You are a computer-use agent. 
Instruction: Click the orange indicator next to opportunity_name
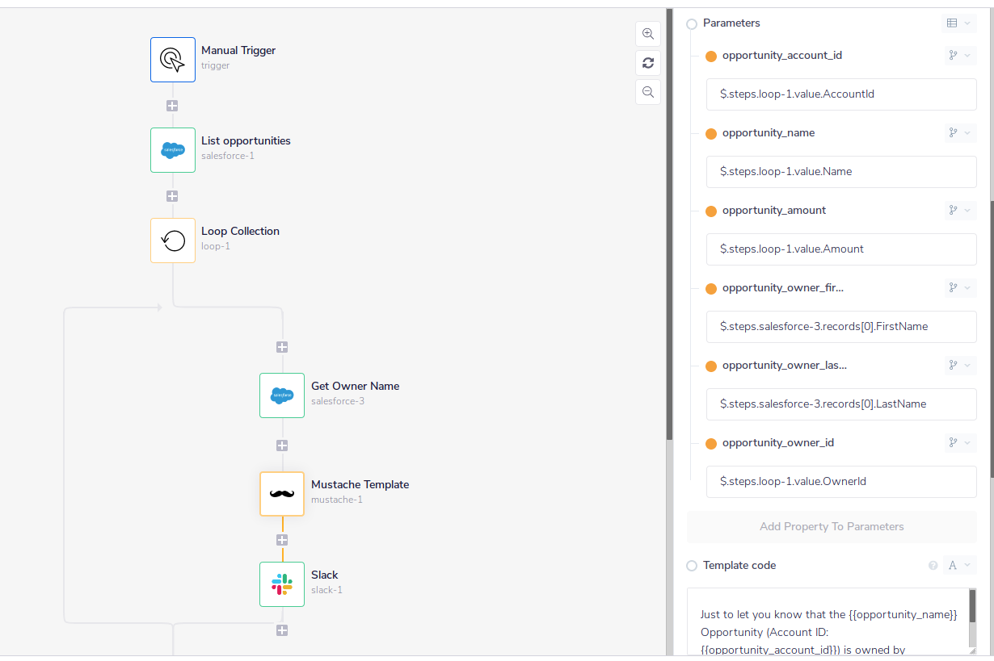pos(710,133)
